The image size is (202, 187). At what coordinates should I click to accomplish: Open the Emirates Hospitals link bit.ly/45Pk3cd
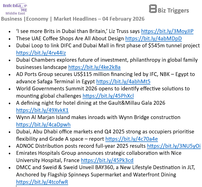(107, 160)
